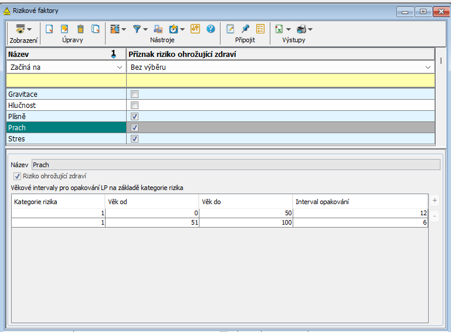Uncheck the health risk checkbox for Stres
Image resolution: width=451 pixels, height=332 pixels.
coord(134,139)
